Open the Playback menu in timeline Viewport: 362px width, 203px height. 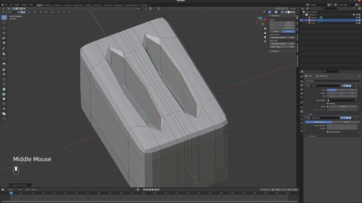coord(11,189)
